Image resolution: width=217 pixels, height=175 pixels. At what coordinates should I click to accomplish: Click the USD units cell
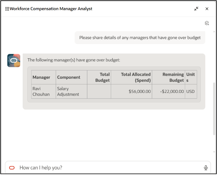coord(191,91)
